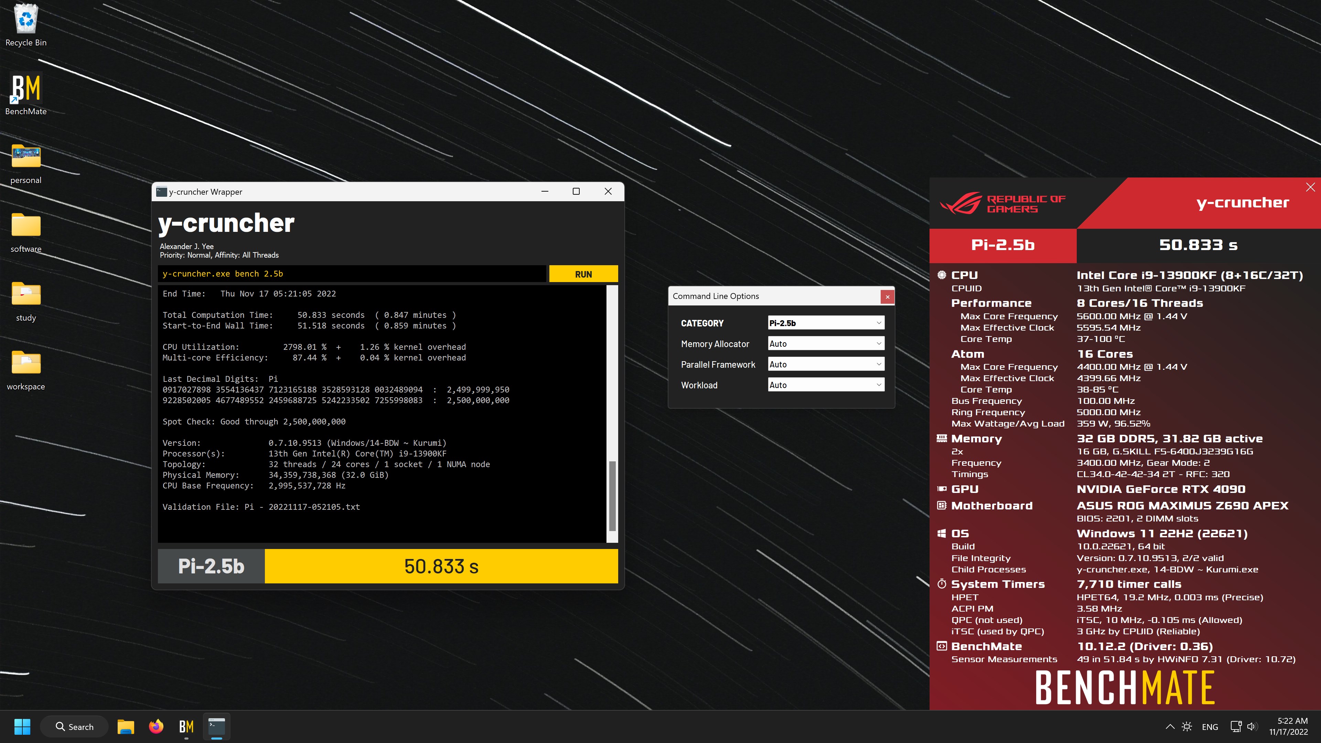Open the volume tray icon

pyautogui.click(x=1252, y=726)
